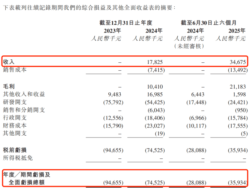This screenshot has height=188, width=250.
Task: Select the 10,410 gross profit value
Action: (155, 86)
